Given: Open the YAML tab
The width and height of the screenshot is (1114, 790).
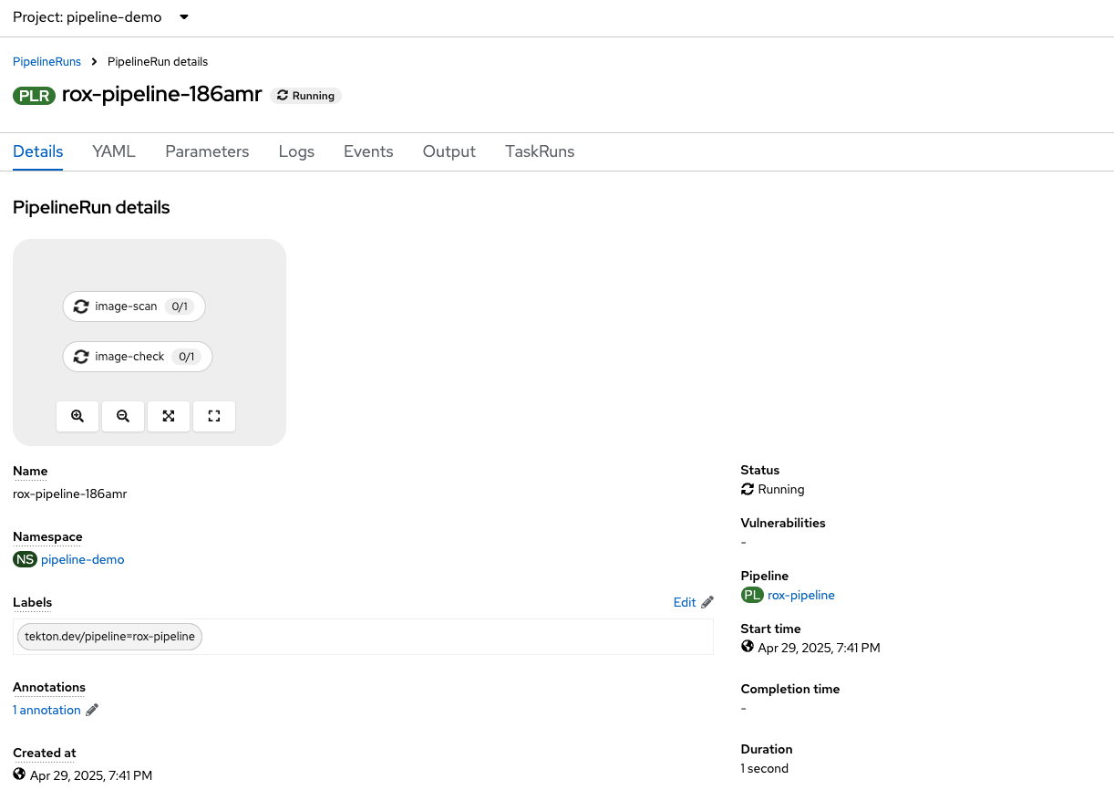Looking at the screenshot, I should [114, 151].
